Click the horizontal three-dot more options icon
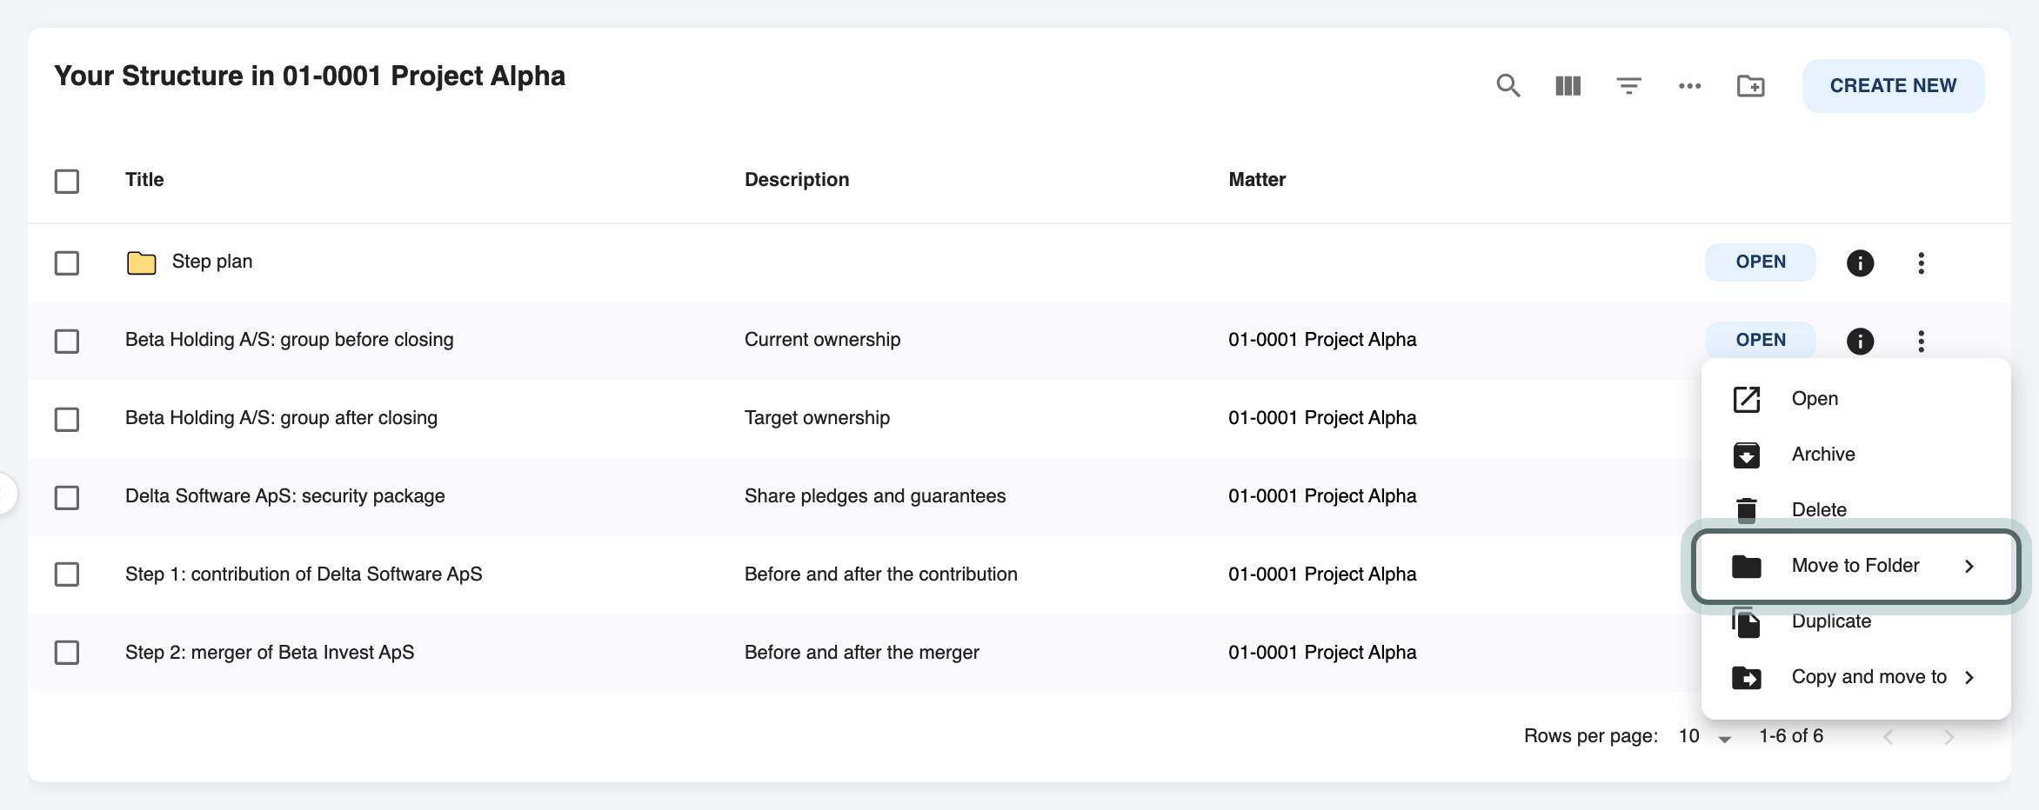This screenshot has height=810, width=2039. [1689, 86]
